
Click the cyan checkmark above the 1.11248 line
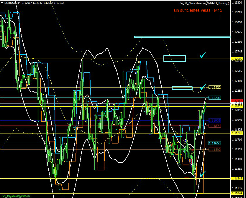point(203,173)
